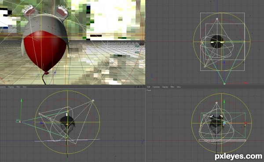The height and width of the screenshot is (162, 264).
Task: Open Filter menu of Front viewport
Action: click(172, 87)
